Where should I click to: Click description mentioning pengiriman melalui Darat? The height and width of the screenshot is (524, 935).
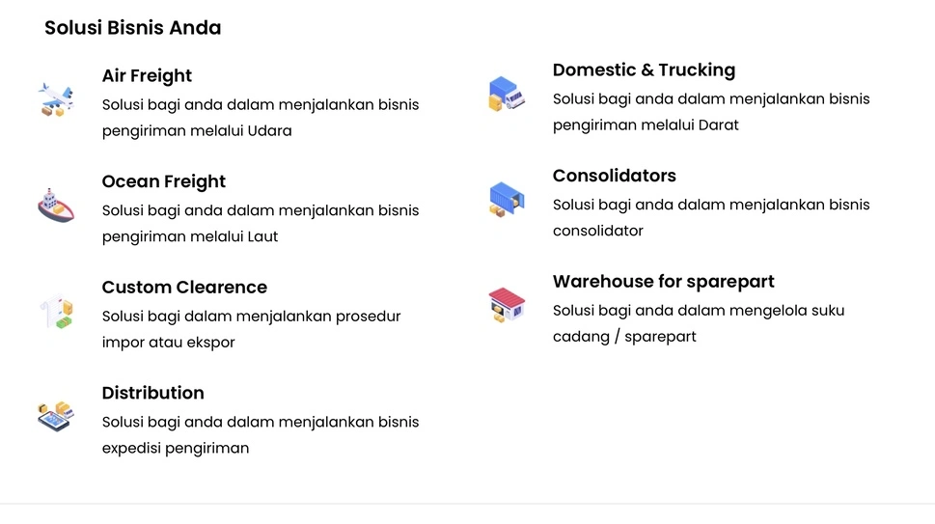(x=711, y=112)
